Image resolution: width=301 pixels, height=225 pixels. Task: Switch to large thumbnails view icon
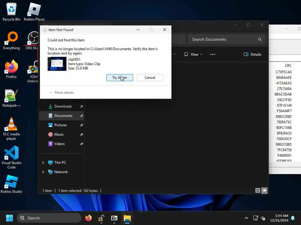pyautogui.click(x=265, y=190)
